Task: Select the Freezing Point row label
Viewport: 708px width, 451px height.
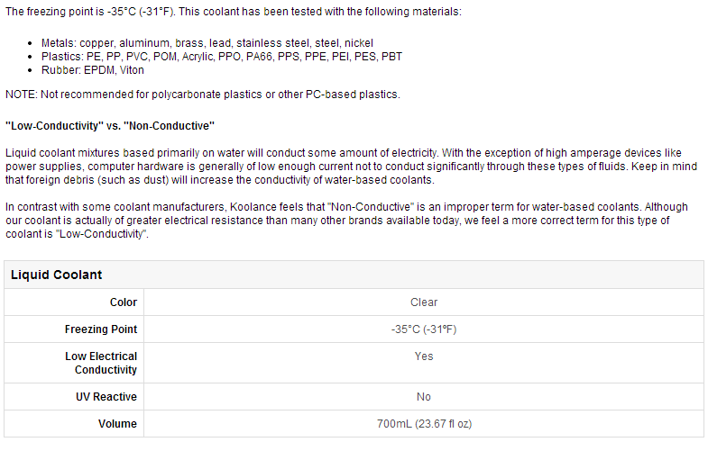Action: [101, 329]
